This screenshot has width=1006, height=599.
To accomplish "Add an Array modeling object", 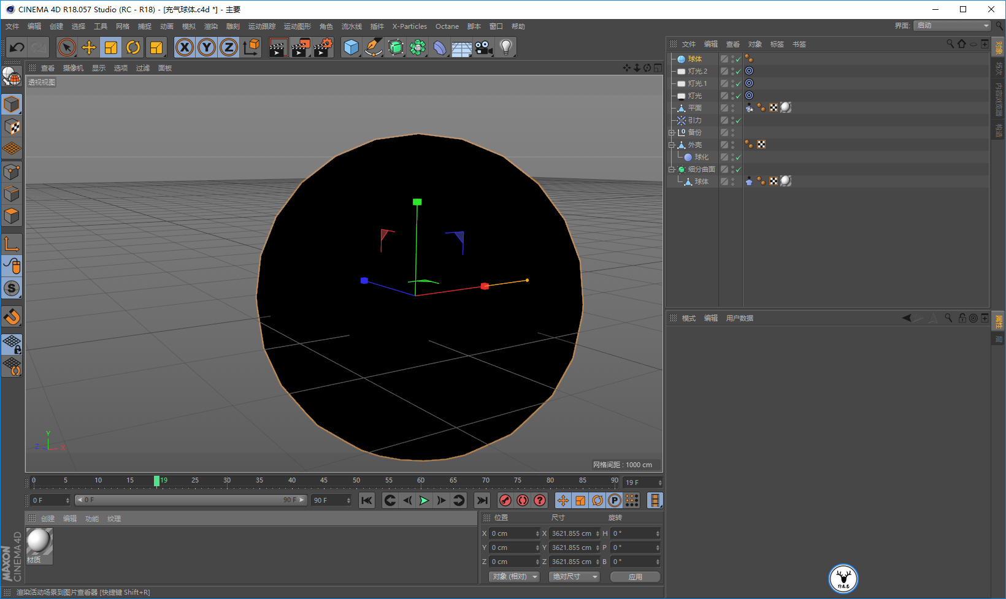I will point(418,47).
